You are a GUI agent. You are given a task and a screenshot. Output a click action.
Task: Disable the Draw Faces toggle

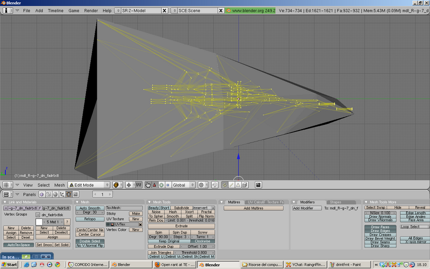381,227
